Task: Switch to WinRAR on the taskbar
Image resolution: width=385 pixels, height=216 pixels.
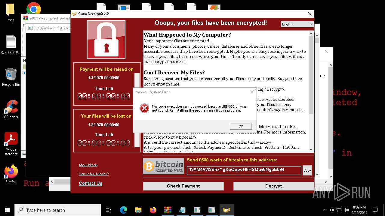Action: coord(168,210)
